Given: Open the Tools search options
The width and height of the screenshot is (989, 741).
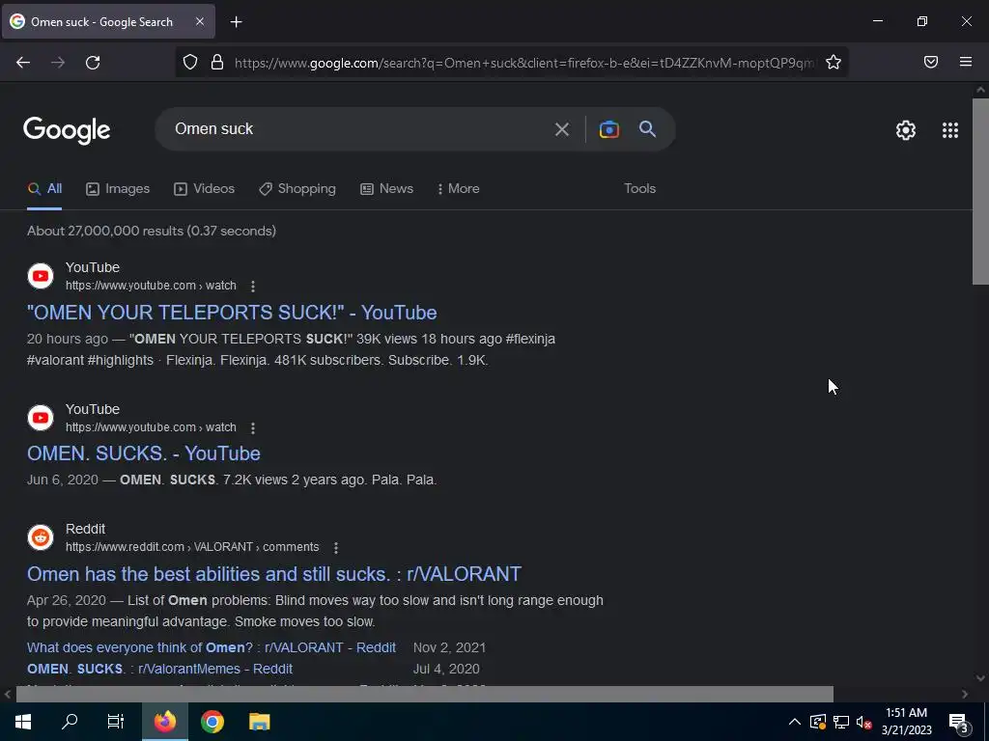Looking at the screenshot, I should pyautogui.click(x=639, y=188).
